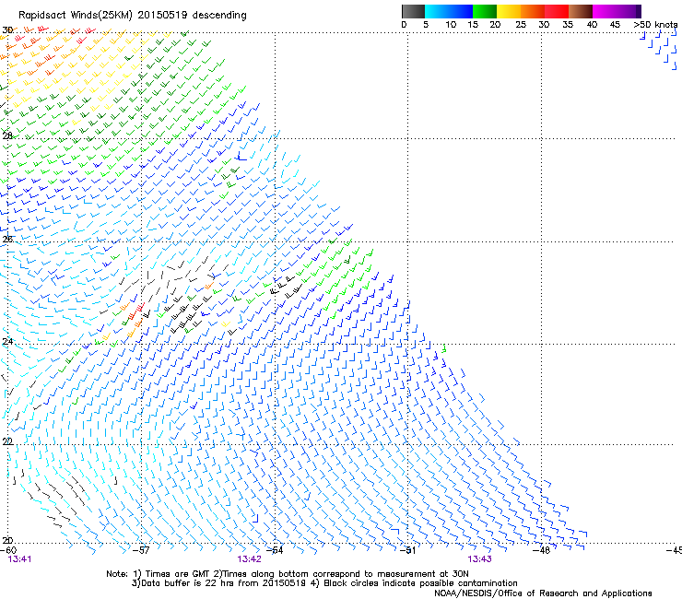Click the note line 'Times are GMT'
The height and width of the screenshot is (599, 682).
click(x=177, y=574)
